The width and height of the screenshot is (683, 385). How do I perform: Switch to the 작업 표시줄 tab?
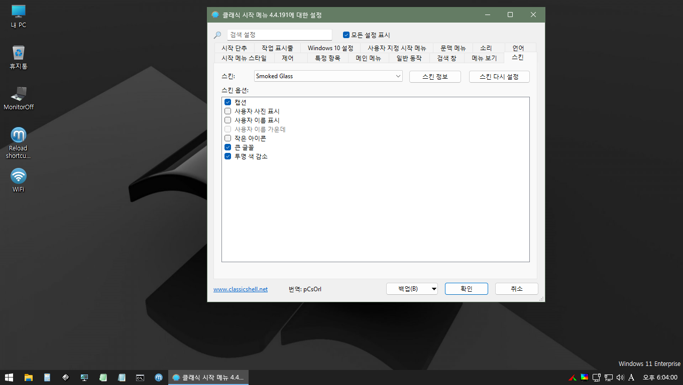(x=277, y=48)
